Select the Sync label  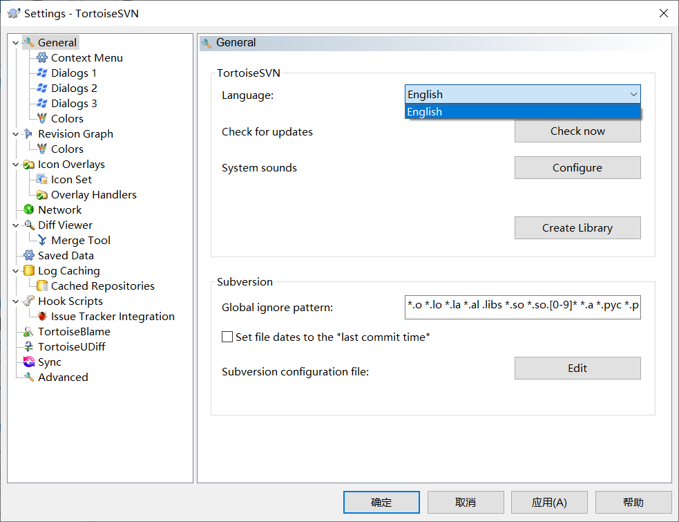(x=50, y=362)
